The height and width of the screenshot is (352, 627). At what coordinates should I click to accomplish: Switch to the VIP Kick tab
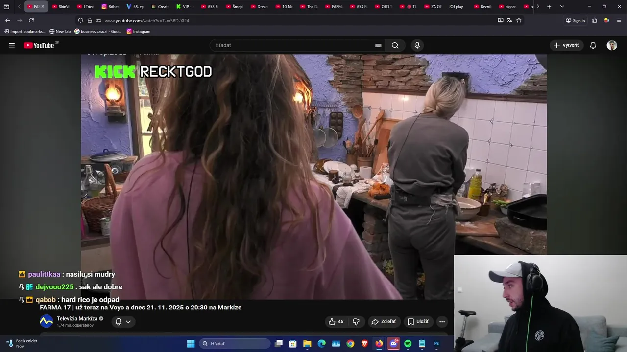pyautogui.click(x=185, y=6)
